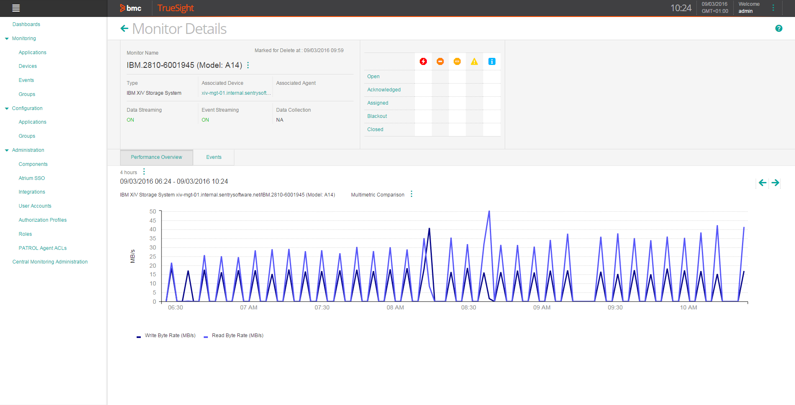Open Groups under Monitoring
The height and width of the screenshot is (405, 795).
pos(27,94)
